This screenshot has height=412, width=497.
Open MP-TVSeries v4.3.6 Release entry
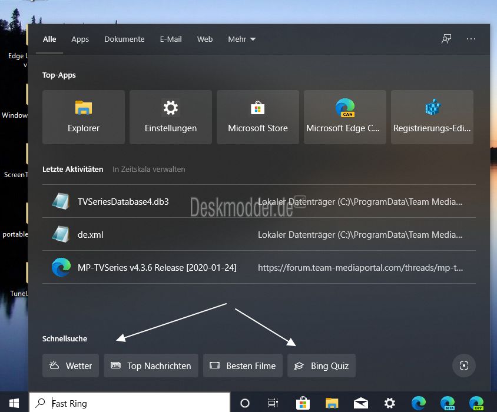[x=259, y=267]
